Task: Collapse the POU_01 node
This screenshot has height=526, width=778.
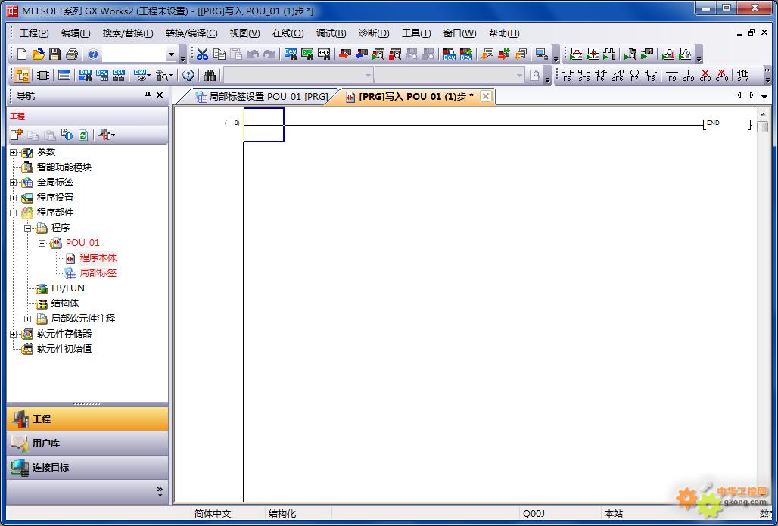Action: coord(42,243)
